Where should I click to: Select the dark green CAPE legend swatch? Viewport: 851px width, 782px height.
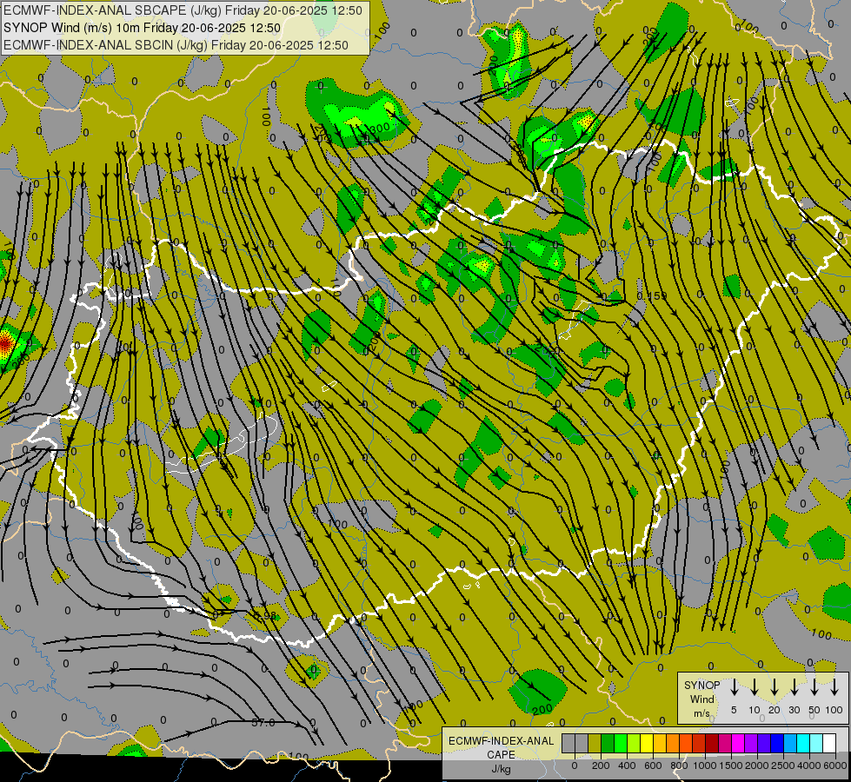[608, 743]
